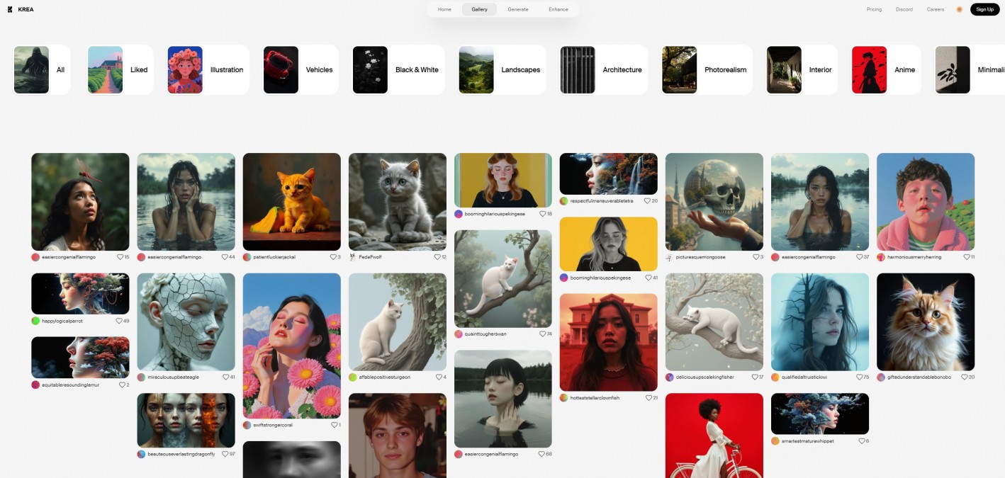This screenshot has width=1005, height=478.
Task: Like the happylogicalparrot image via its heart
Action: pyautogui.click(x=119, y=321)
